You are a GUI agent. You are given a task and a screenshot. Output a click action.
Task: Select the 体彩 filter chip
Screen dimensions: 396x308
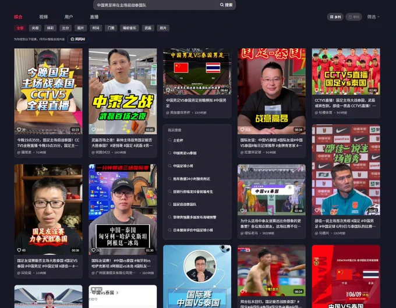tap(50, 28)
